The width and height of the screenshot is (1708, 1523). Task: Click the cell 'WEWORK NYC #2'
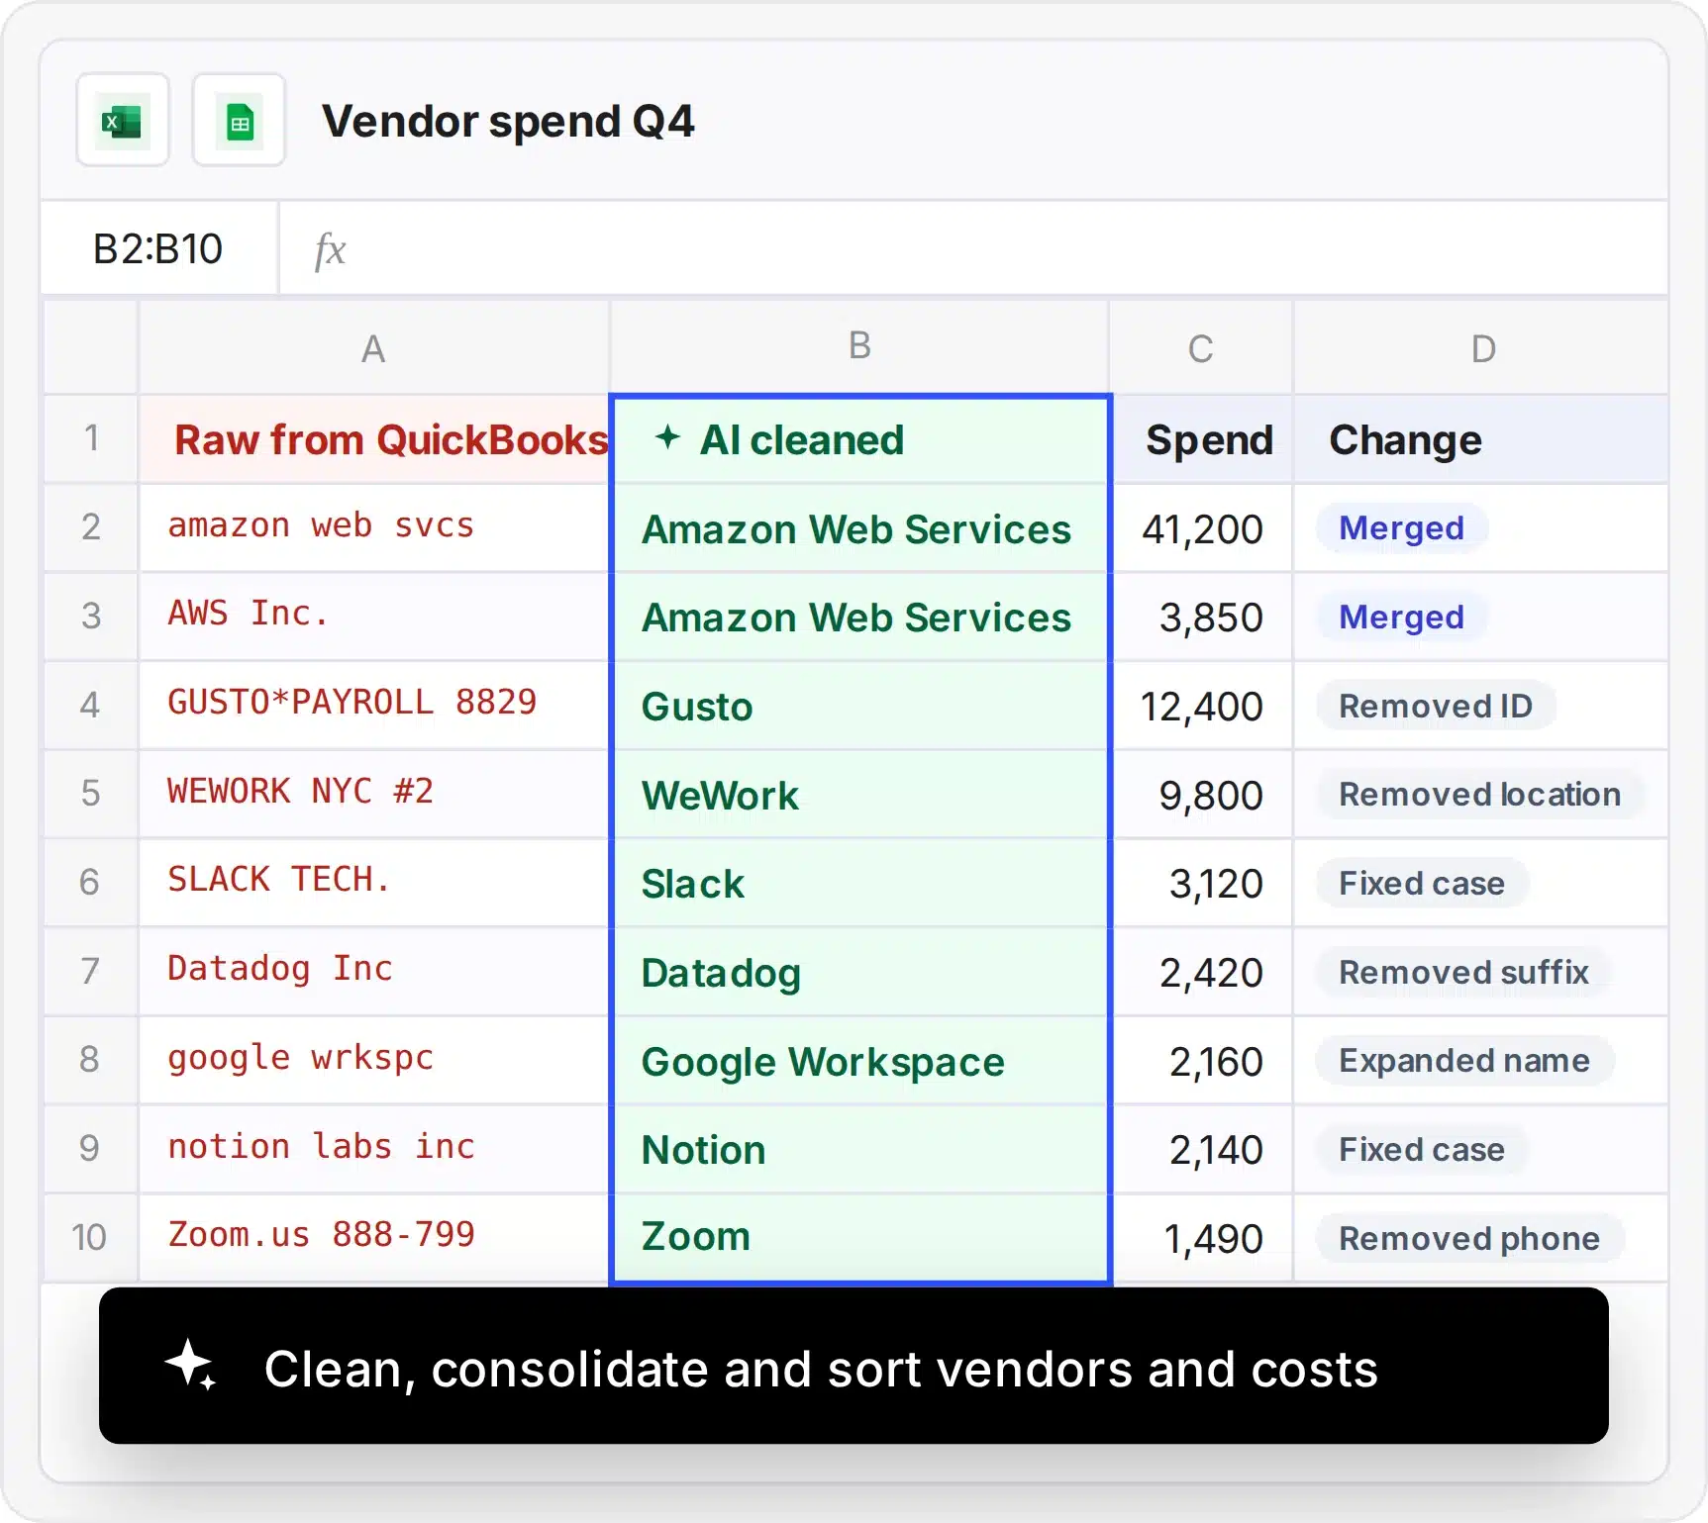374,794
